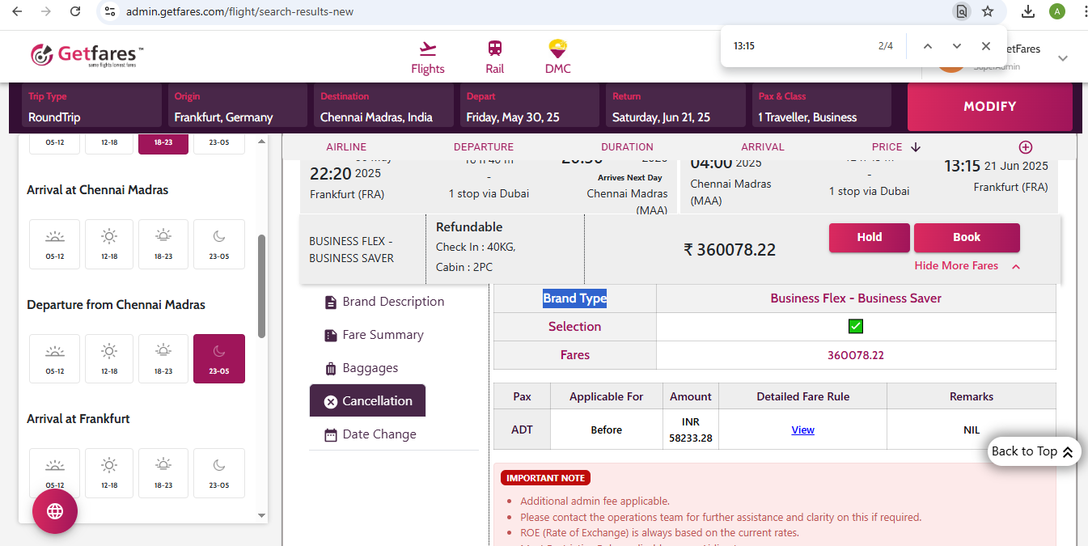Open browser downloads icon
The height and width of the screenshot is (546, 1088).
[1028, 11]
